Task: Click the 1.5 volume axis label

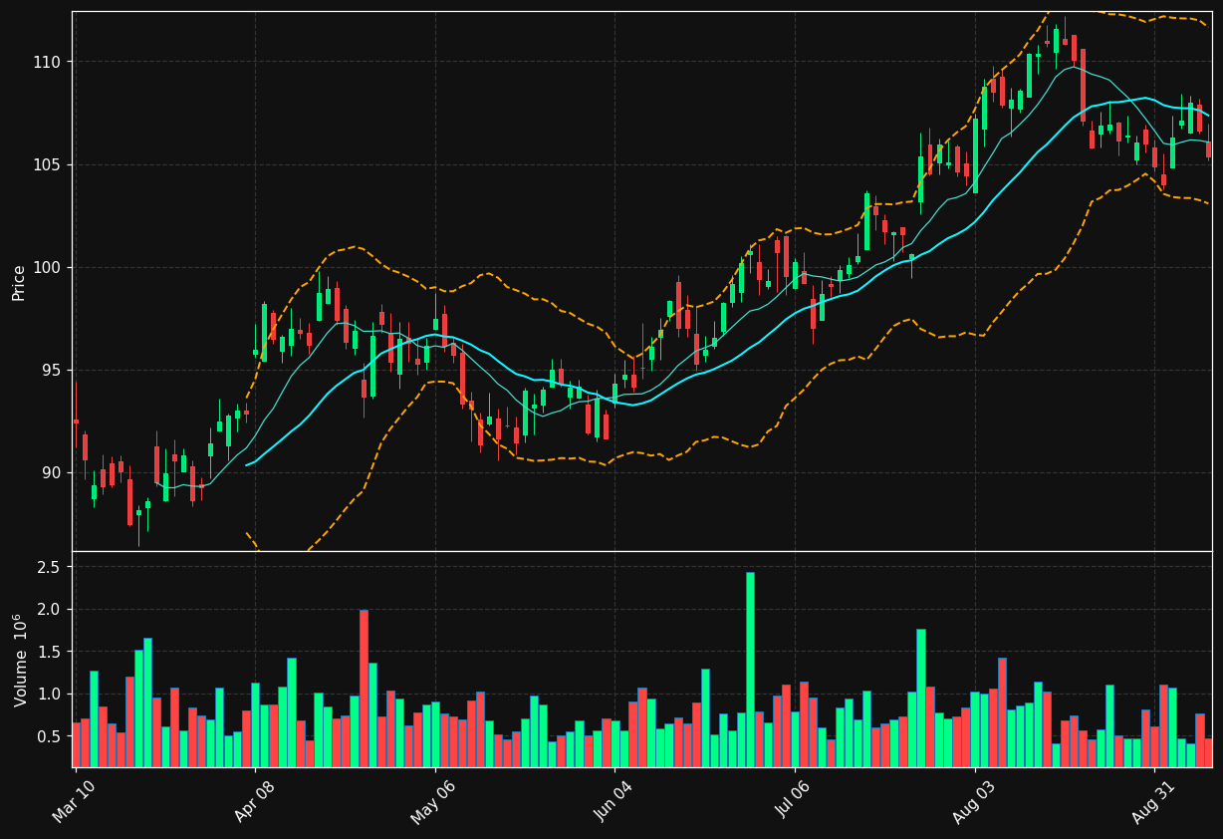Action: tap(50, 652)
